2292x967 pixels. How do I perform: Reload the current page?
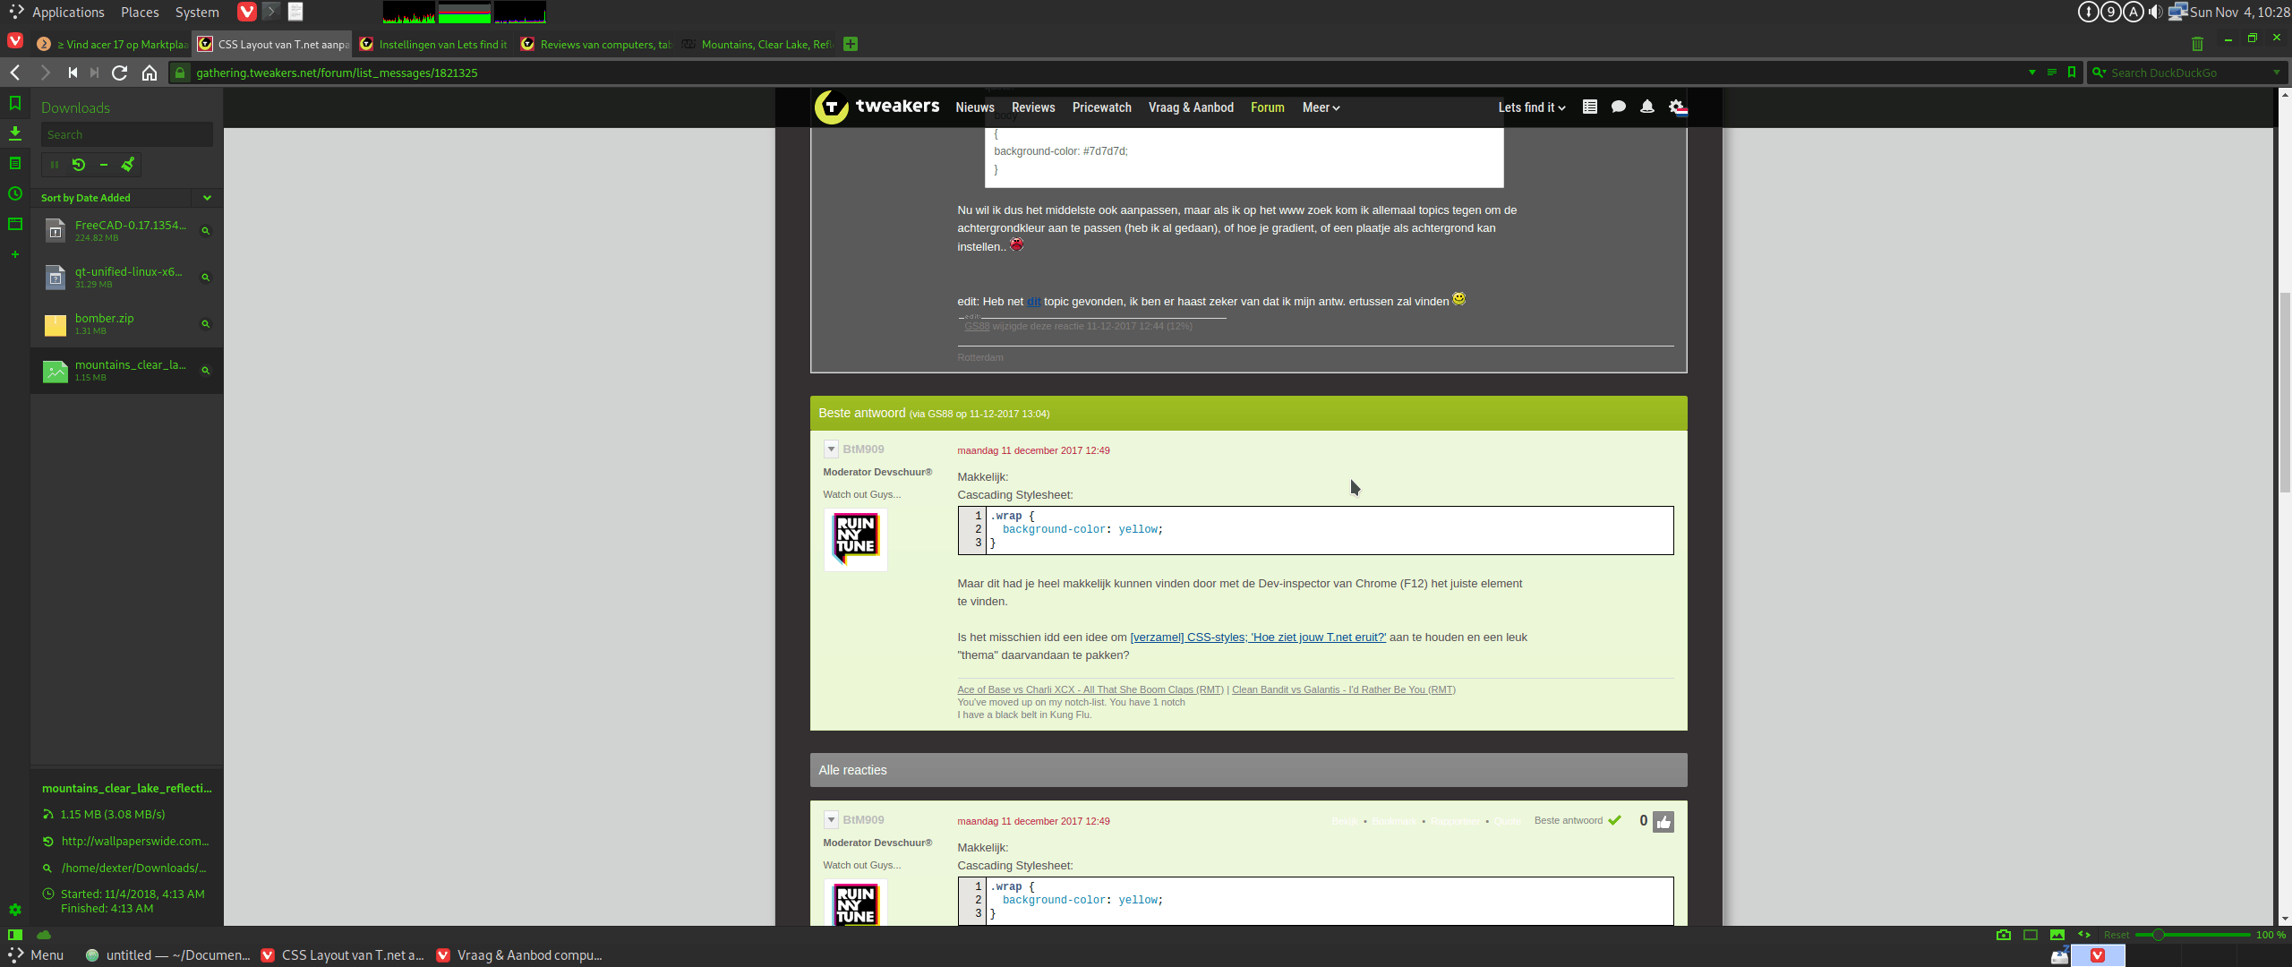pyautogui.click(x=119, y=73)
